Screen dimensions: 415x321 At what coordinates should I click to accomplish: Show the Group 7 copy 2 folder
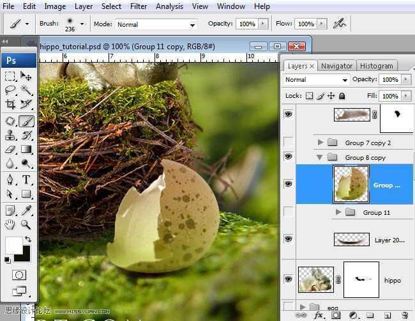(288, 142)
